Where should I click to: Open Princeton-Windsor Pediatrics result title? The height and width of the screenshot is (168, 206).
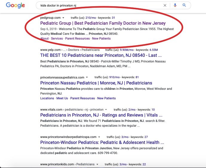tap(102, 142)
